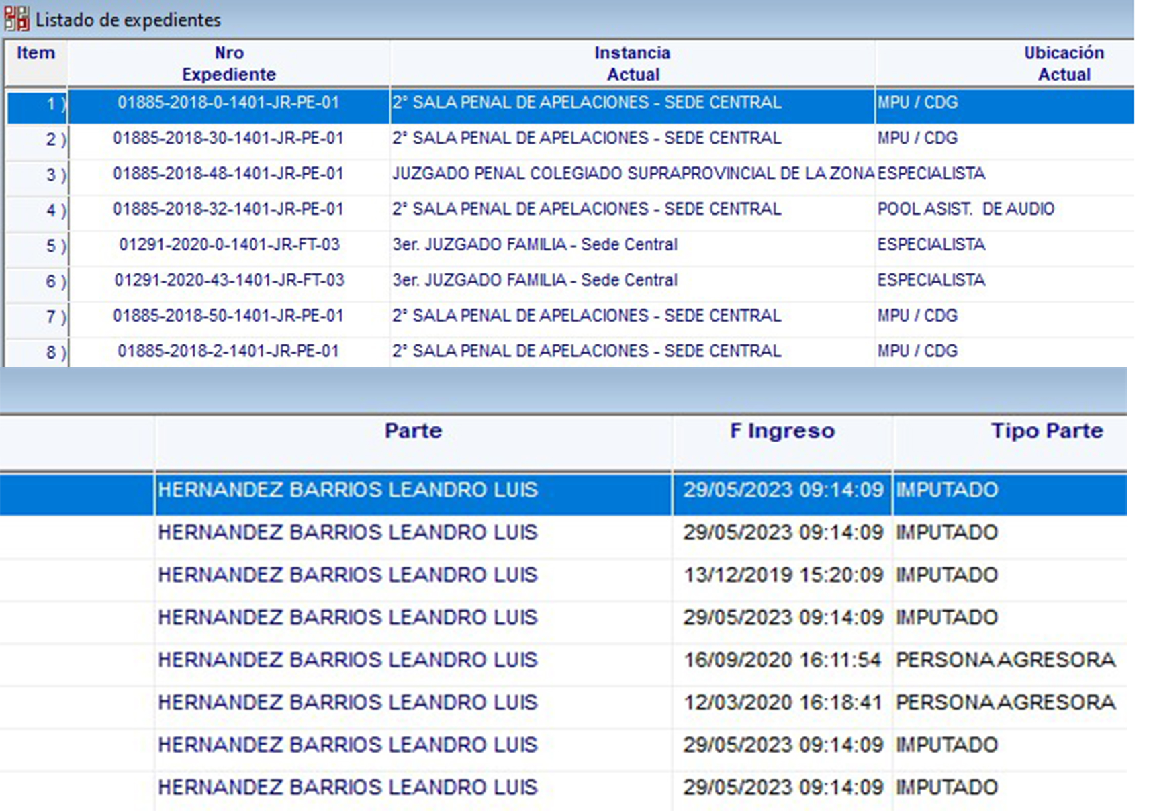Pick expediente 01291-2020-43-1401-JR-FT-03

tap(228, 281)
